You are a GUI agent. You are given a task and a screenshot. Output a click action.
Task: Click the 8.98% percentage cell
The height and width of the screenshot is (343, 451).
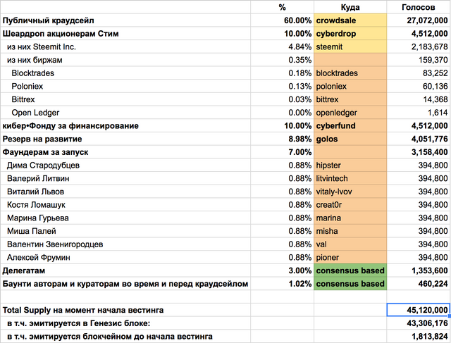point(282,139)
